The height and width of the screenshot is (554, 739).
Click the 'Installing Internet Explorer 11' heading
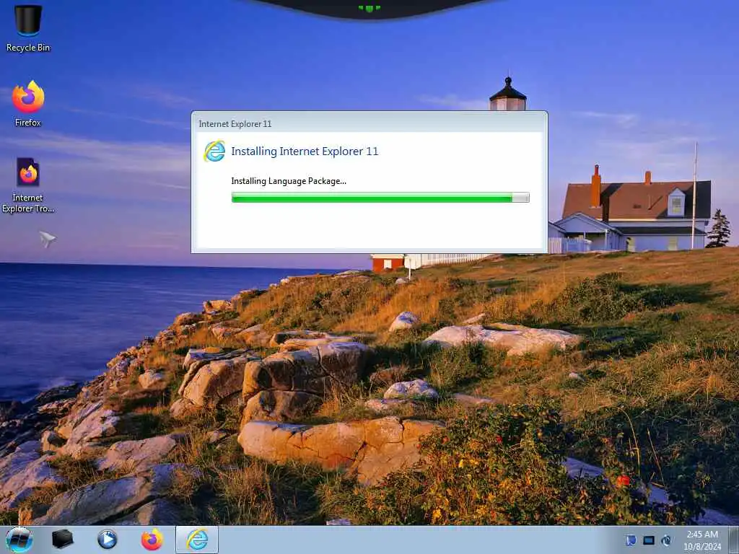click(305, 151)
